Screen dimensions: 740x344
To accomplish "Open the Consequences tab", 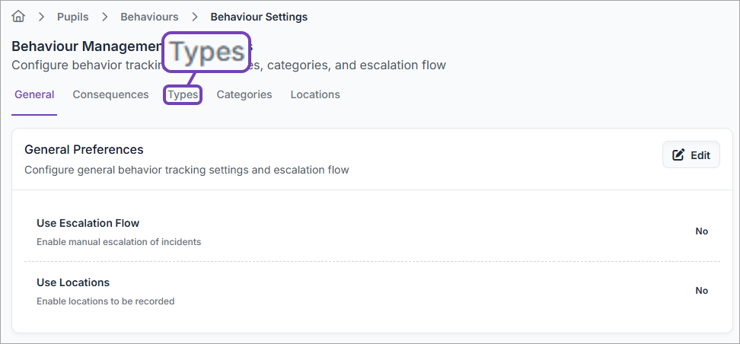I will coord(110,95).
